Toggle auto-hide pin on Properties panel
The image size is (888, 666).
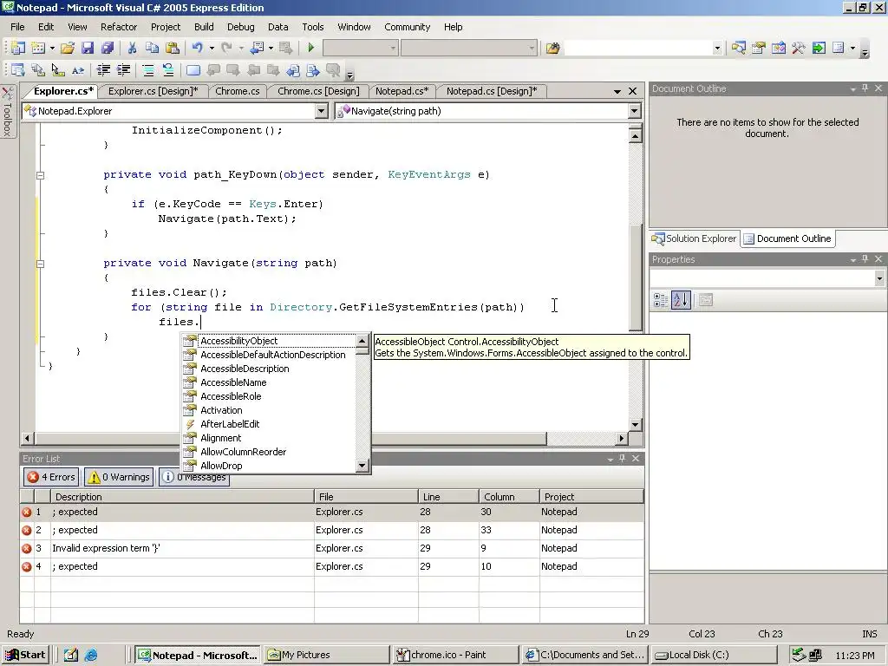[x=865, y=258]
